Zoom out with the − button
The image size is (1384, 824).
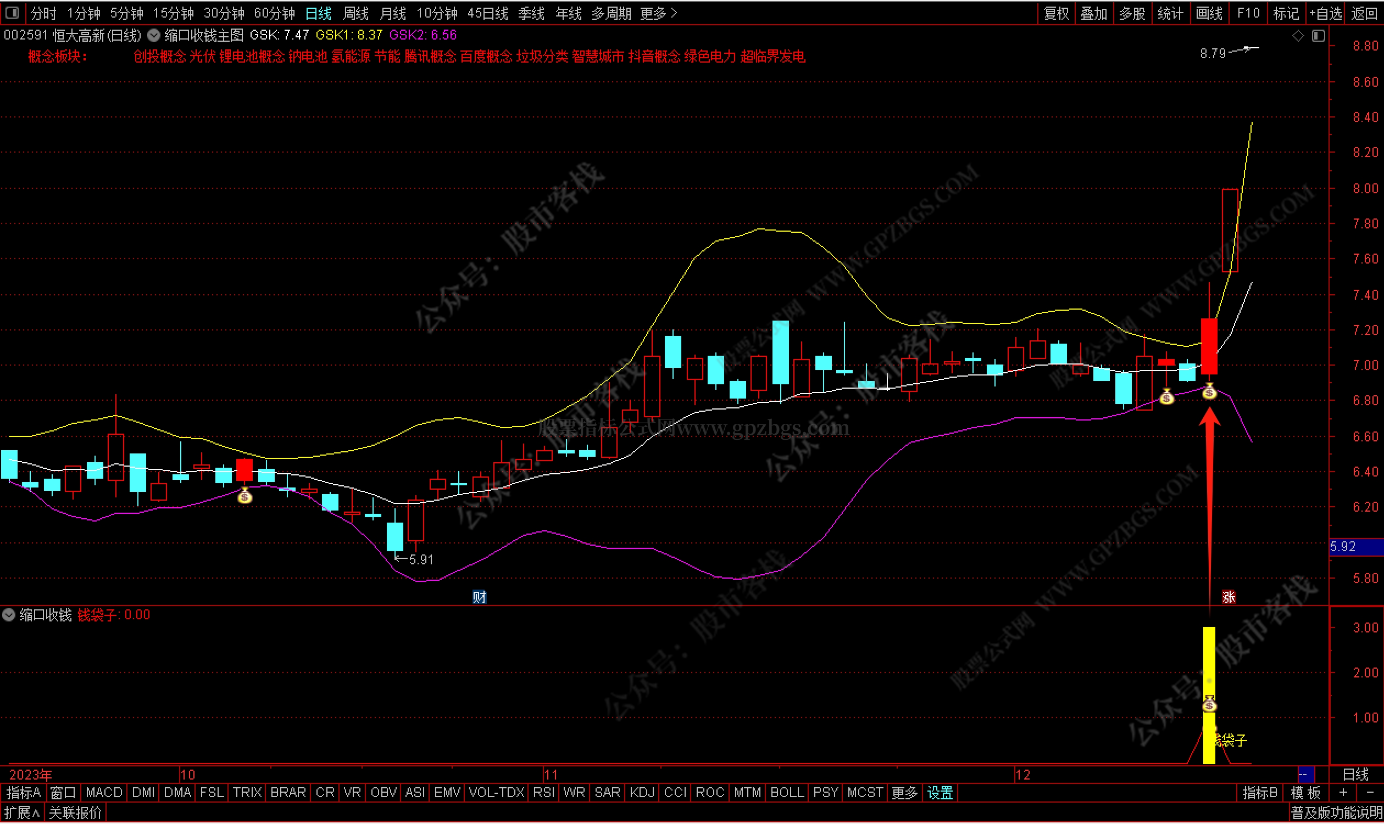click(1370, 793)
